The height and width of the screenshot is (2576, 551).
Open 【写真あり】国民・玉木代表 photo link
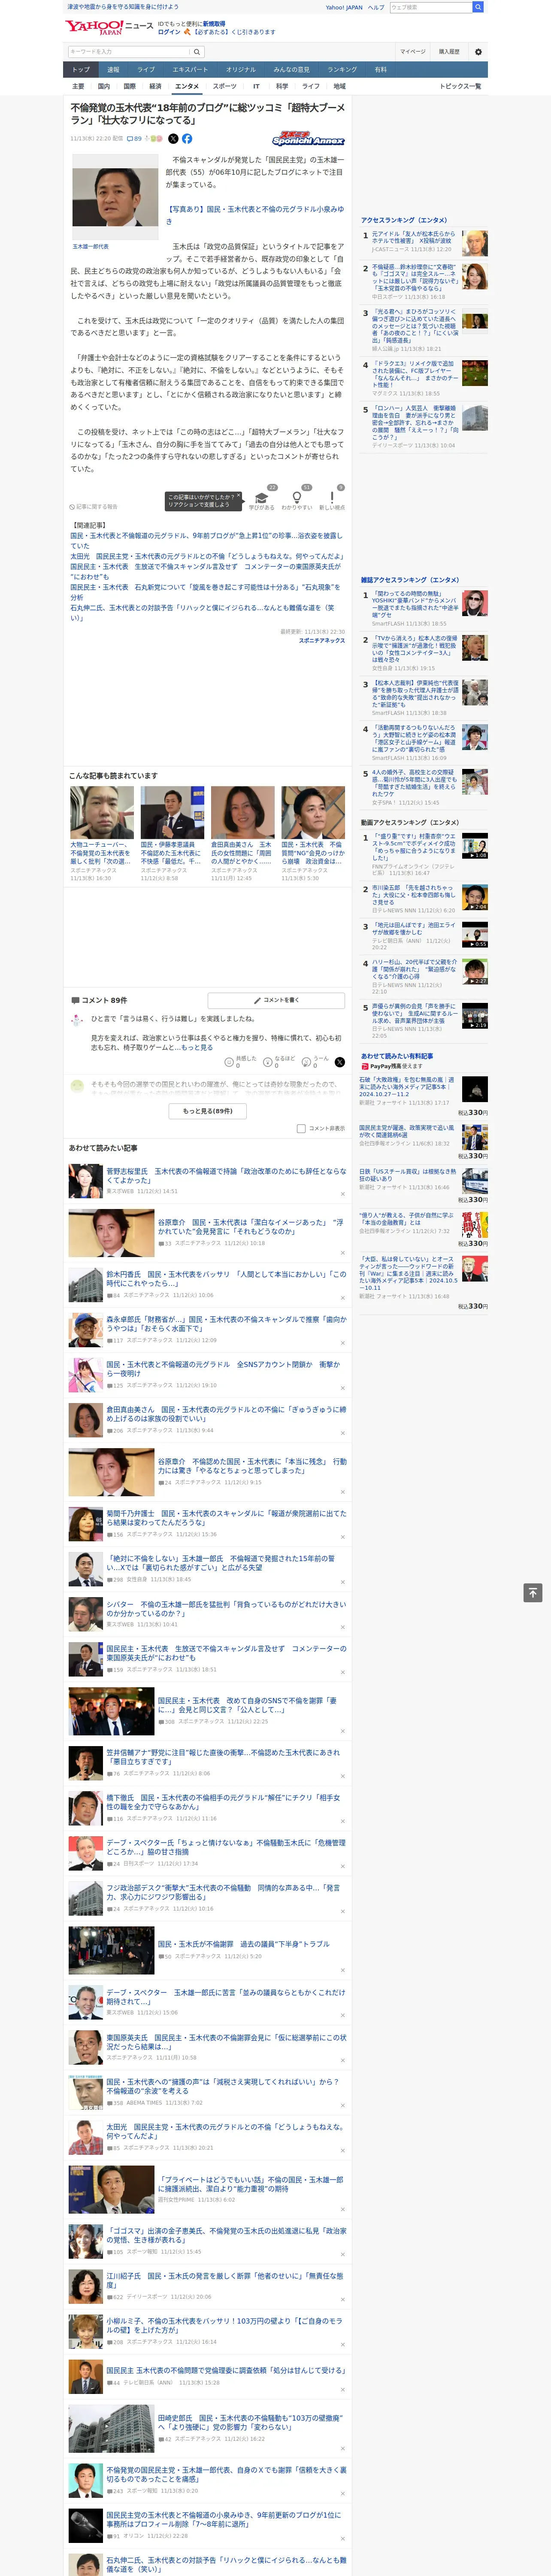[254, 215]
